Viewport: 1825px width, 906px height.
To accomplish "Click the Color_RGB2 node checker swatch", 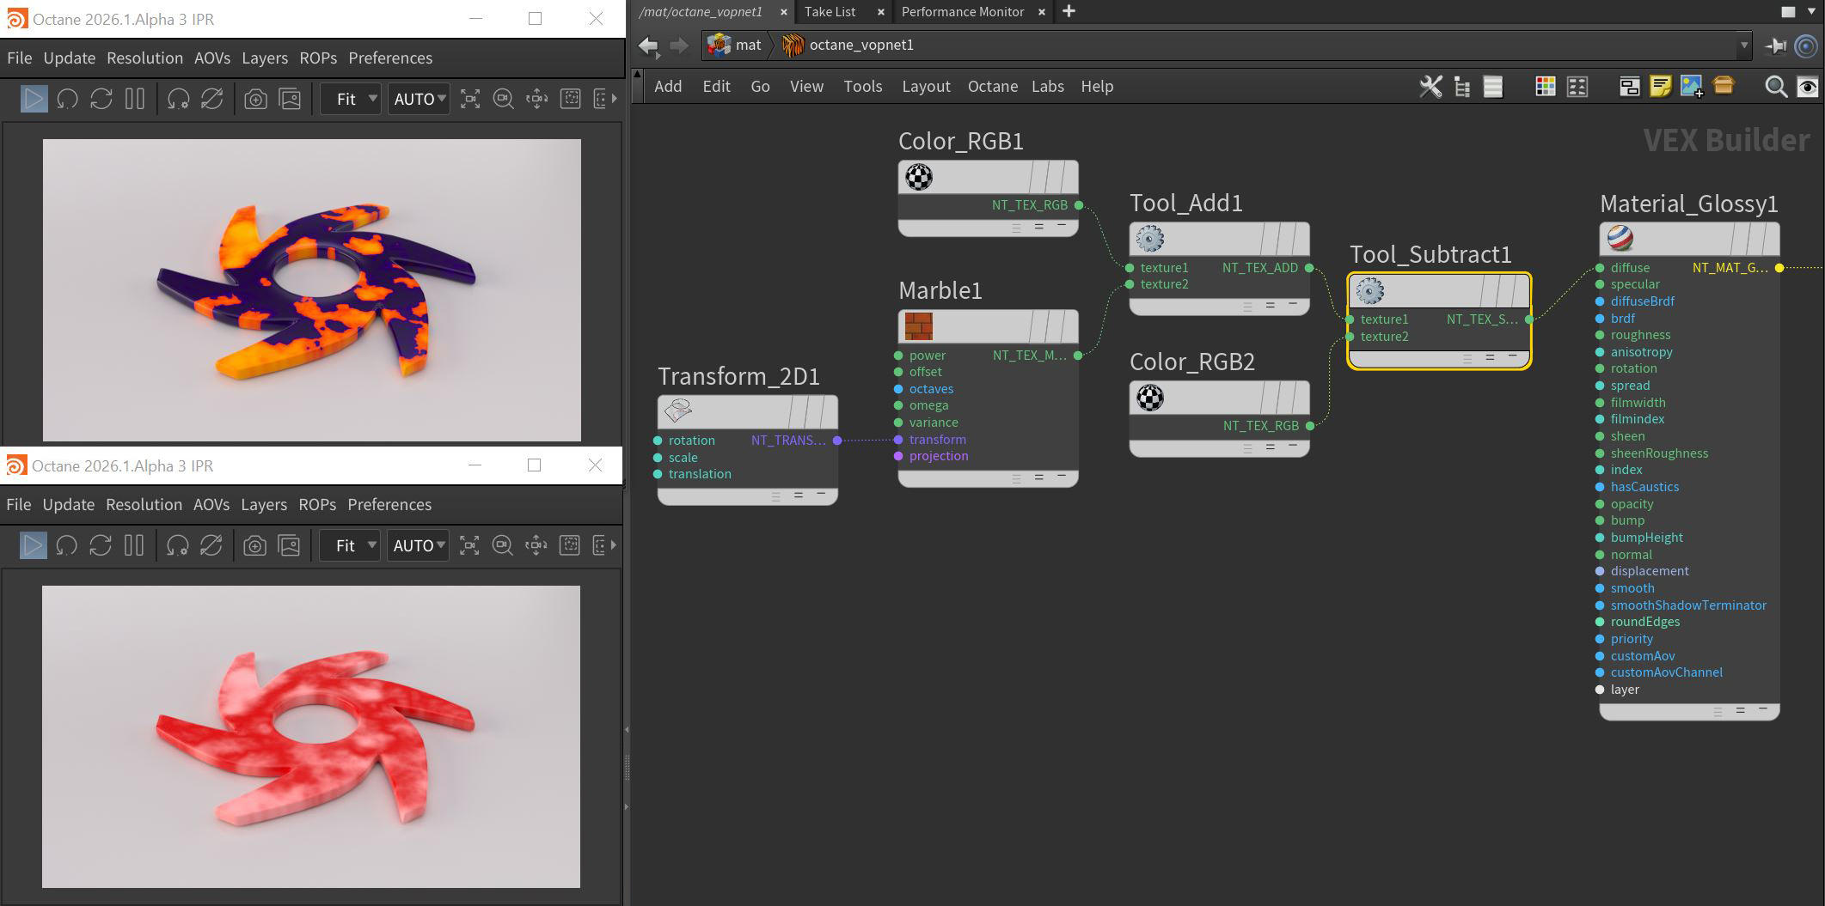I will point(1150,398).
